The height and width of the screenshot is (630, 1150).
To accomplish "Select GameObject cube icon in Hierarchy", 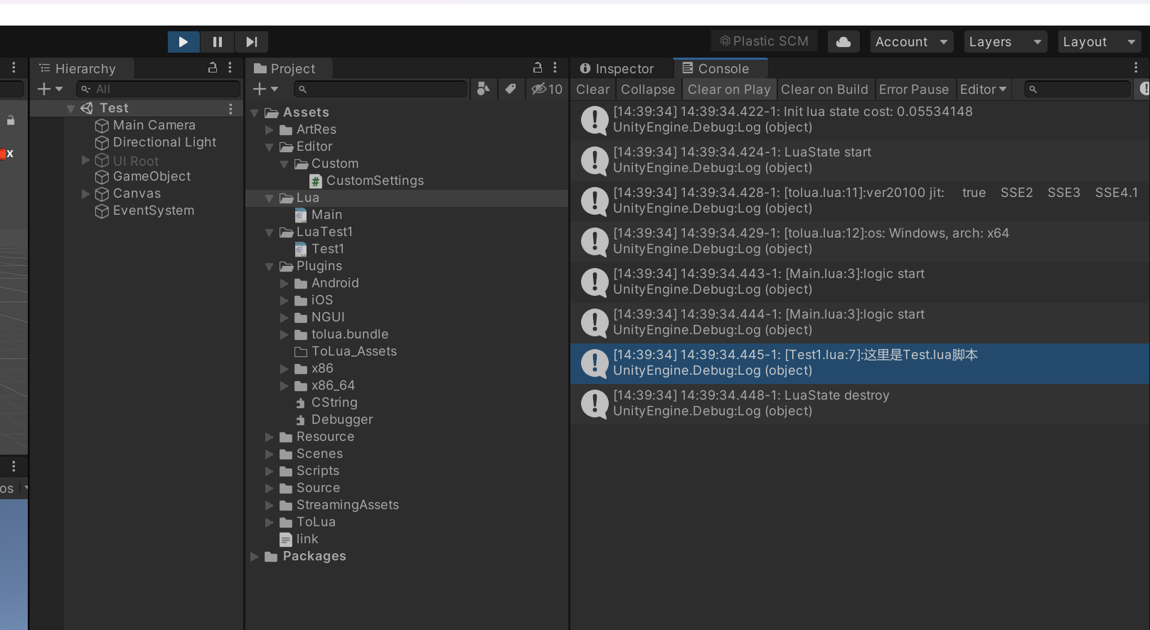I will click(102, 176).
